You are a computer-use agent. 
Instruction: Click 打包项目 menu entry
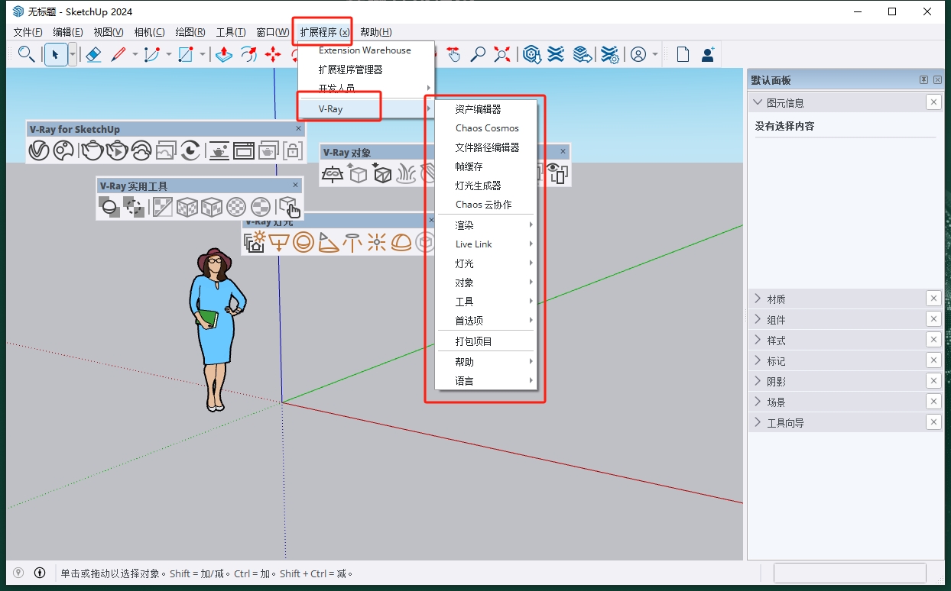(486, 341)
